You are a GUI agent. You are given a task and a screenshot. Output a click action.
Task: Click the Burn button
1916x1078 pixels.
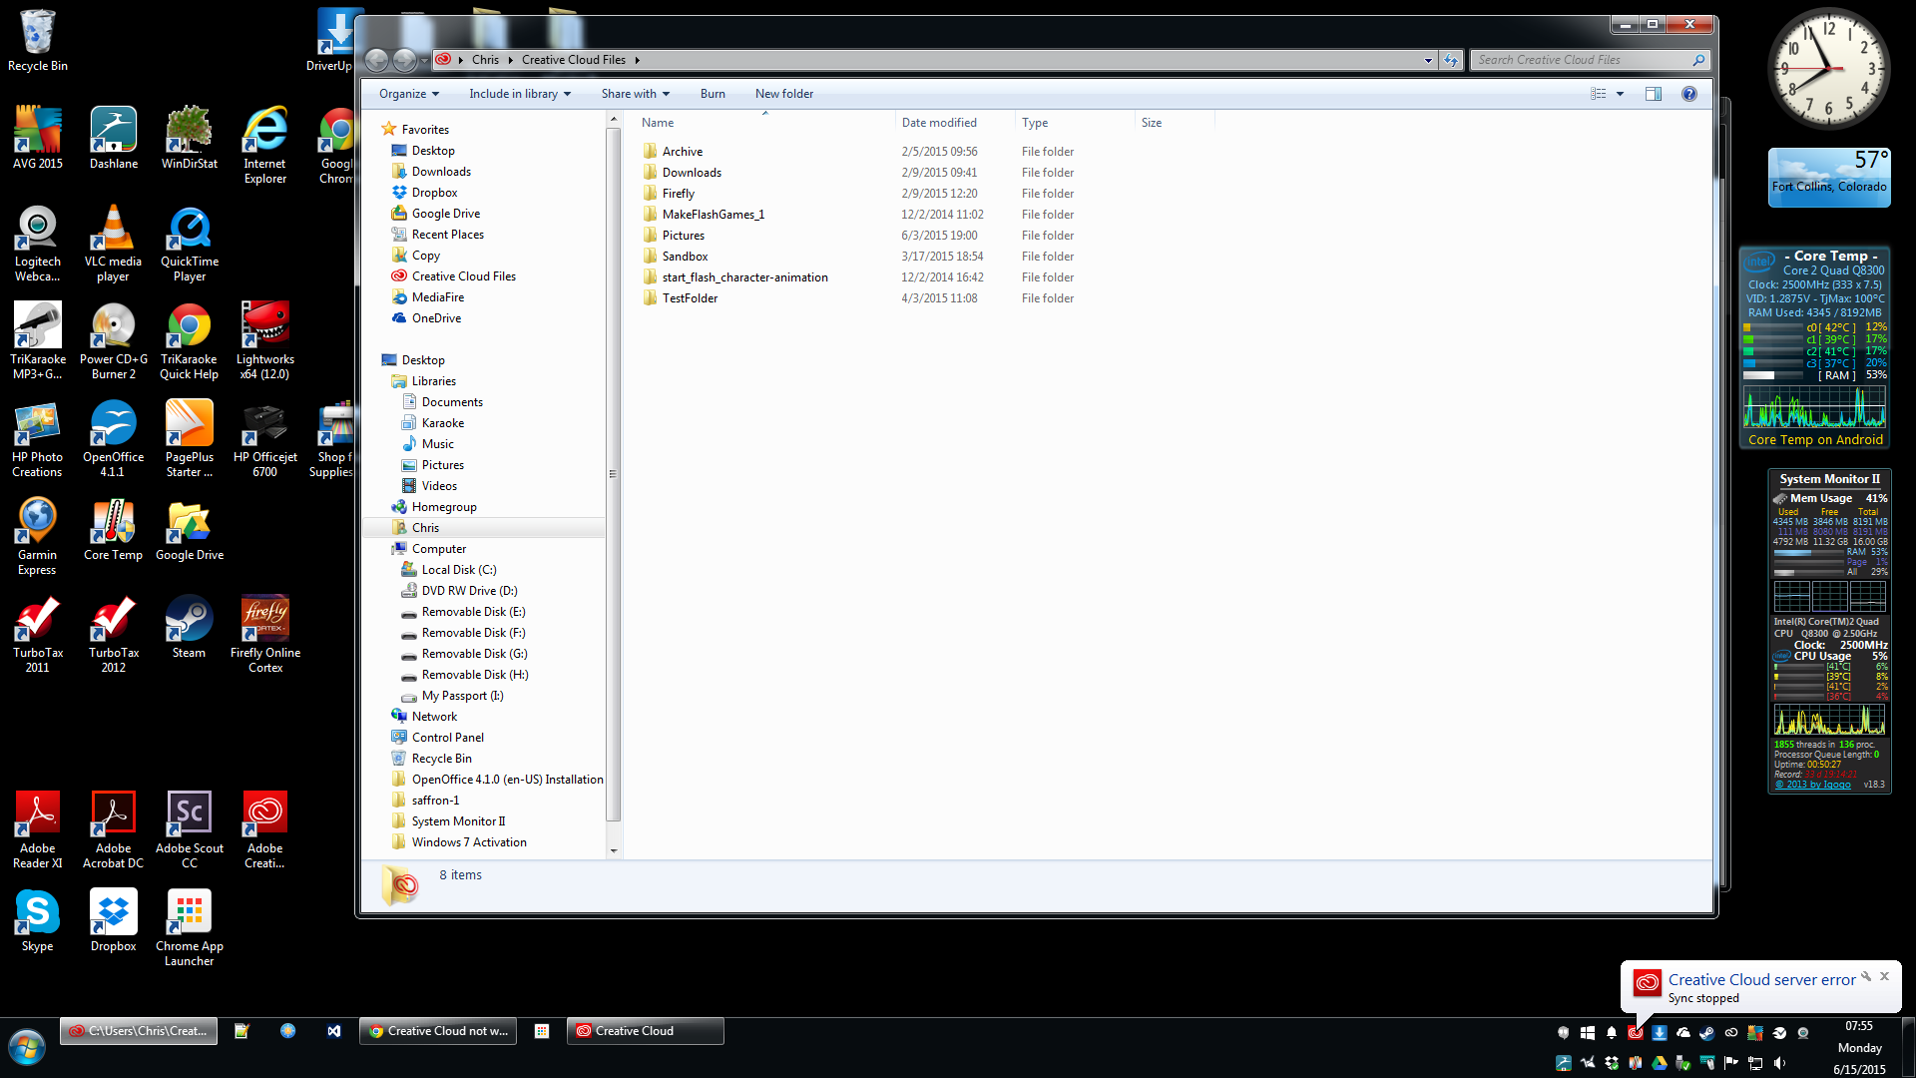[711, 94]
